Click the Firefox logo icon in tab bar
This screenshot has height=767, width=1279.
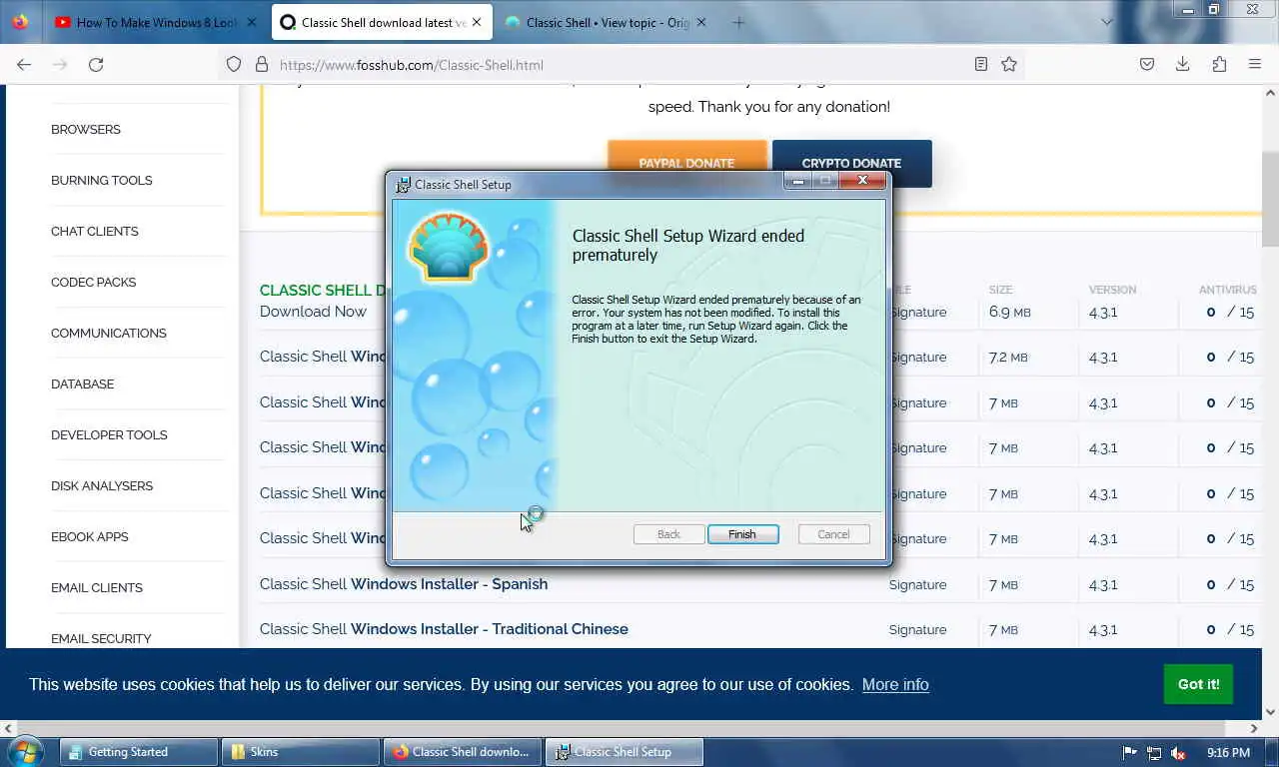coord(20,22)
